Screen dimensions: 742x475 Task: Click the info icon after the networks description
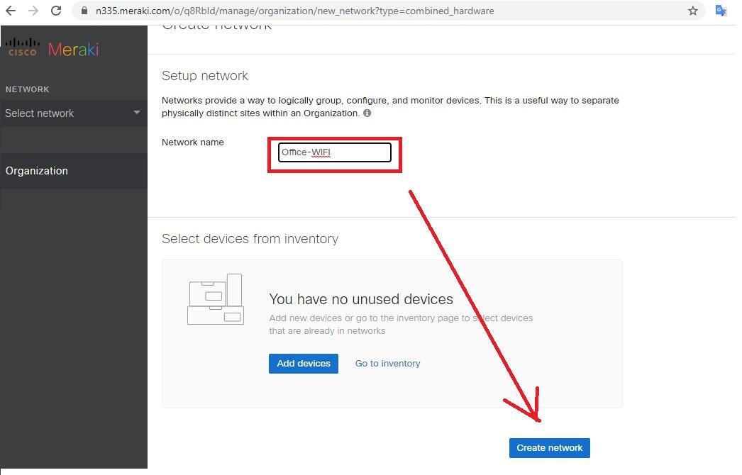[x=367, y=113]
